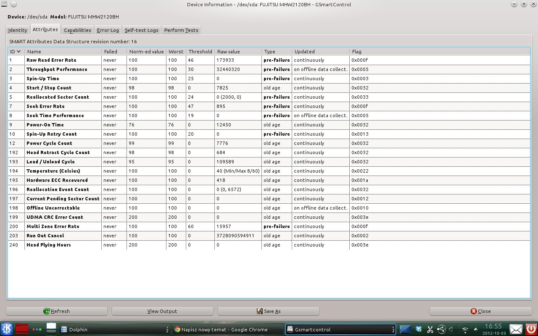This screenshot has height=336, width=538.
Task: Select the Spin-Up Time attribute row
Action: click(x=269, y=79)
